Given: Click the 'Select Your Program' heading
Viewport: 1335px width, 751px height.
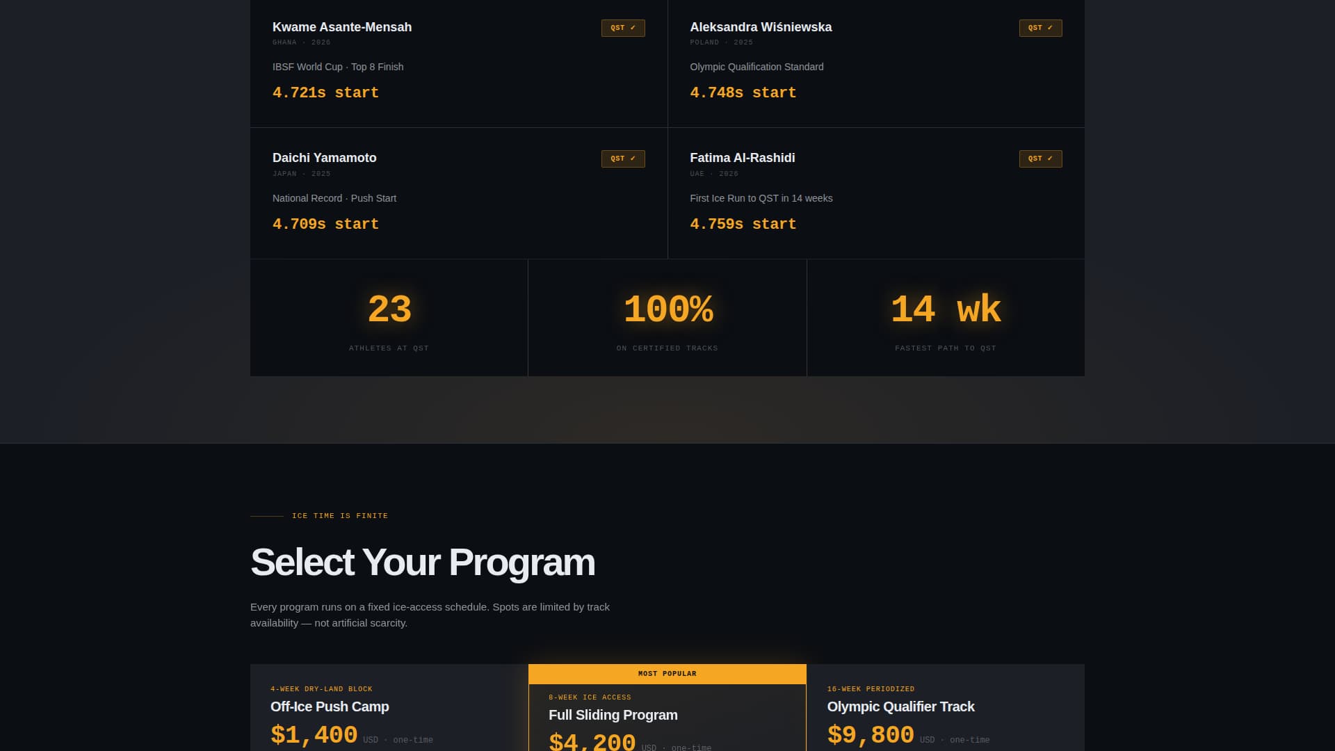Looking at the screenshot, I should [423, 563].
